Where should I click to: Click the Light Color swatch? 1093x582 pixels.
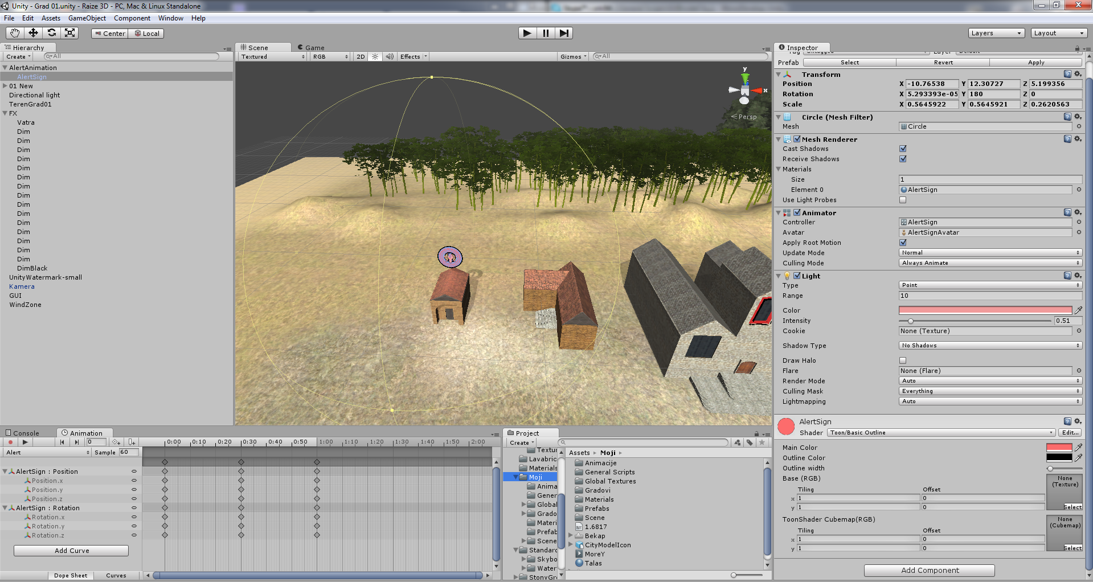[985, 310]
